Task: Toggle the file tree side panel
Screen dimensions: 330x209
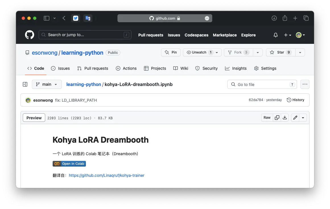Action: (25, 84)
